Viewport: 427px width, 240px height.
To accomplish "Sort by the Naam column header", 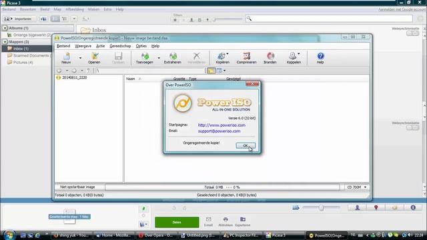I will coord(131,79).
